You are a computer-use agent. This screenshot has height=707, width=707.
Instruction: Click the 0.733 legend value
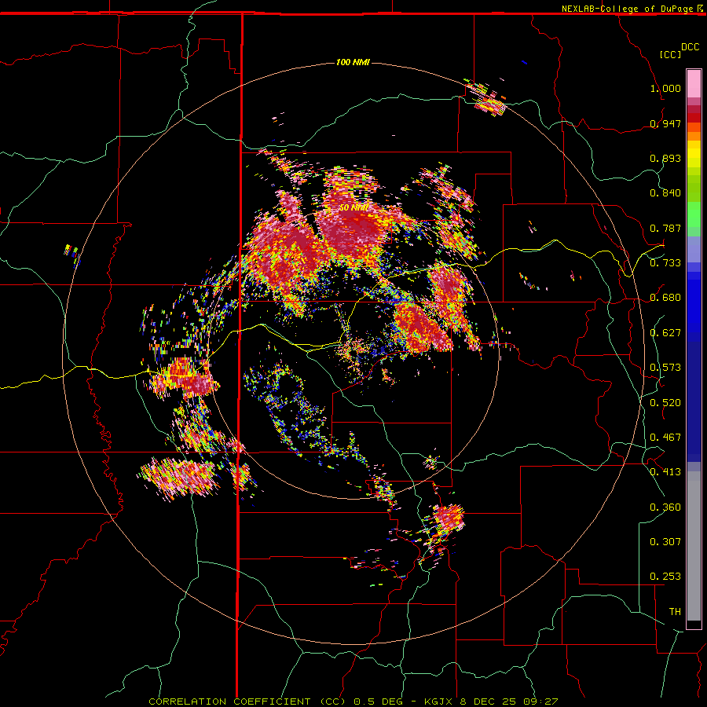(x=665, y=262)
